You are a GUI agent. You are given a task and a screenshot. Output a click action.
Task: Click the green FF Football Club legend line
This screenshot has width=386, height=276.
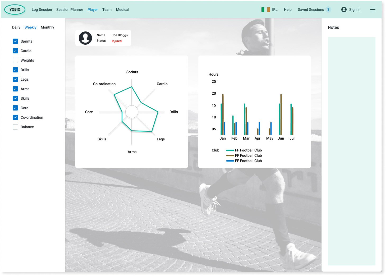tap(230, 150)
